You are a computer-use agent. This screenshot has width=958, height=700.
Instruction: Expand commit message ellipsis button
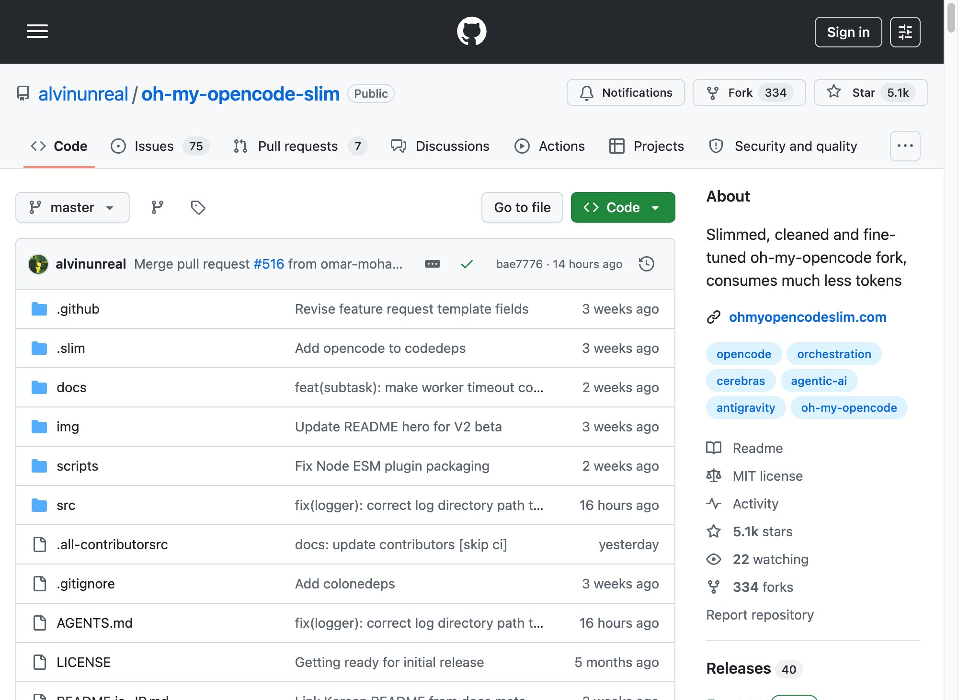(432, 264)
